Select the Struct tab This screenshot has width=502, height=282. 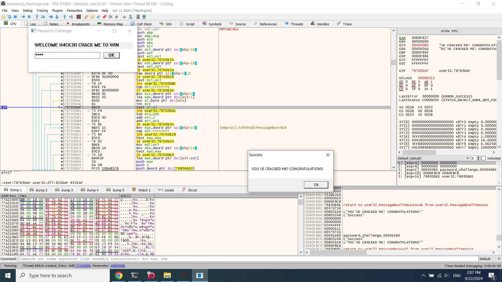coord(190,190)
